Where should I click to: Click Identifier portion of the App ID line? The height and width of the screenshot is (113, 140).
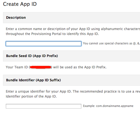[x=31, y=96]
